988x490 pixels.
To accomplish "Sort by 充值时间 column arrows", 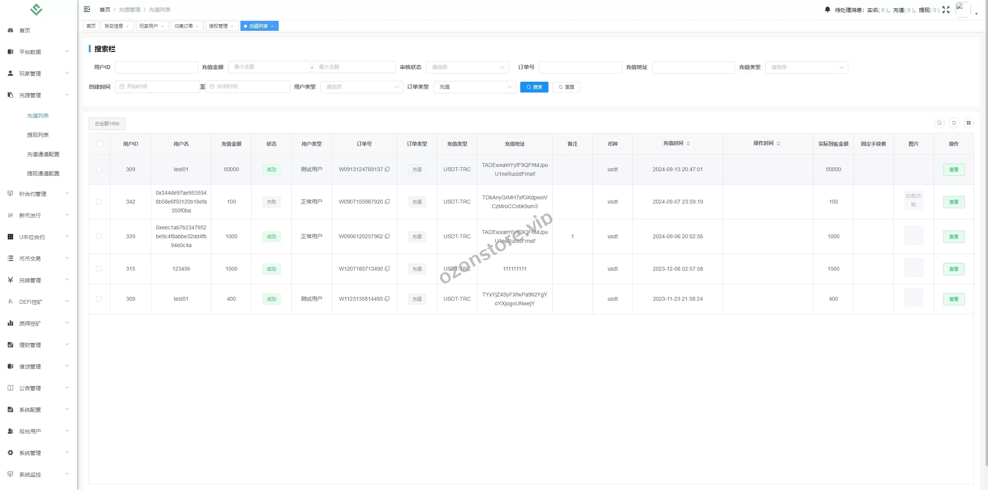I will click(688, 143).
